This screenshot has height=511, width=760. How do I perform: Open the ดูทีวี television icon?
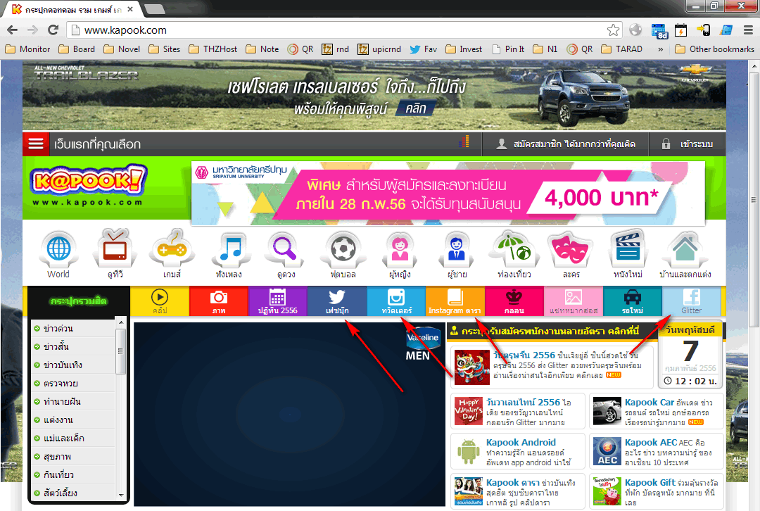tap(115, 250)
